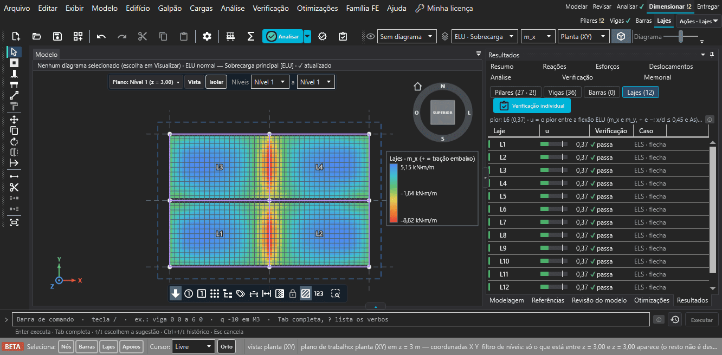The image size is (722, 355).
Task: Toggle the Isolar level button
Action: point(216,82)
